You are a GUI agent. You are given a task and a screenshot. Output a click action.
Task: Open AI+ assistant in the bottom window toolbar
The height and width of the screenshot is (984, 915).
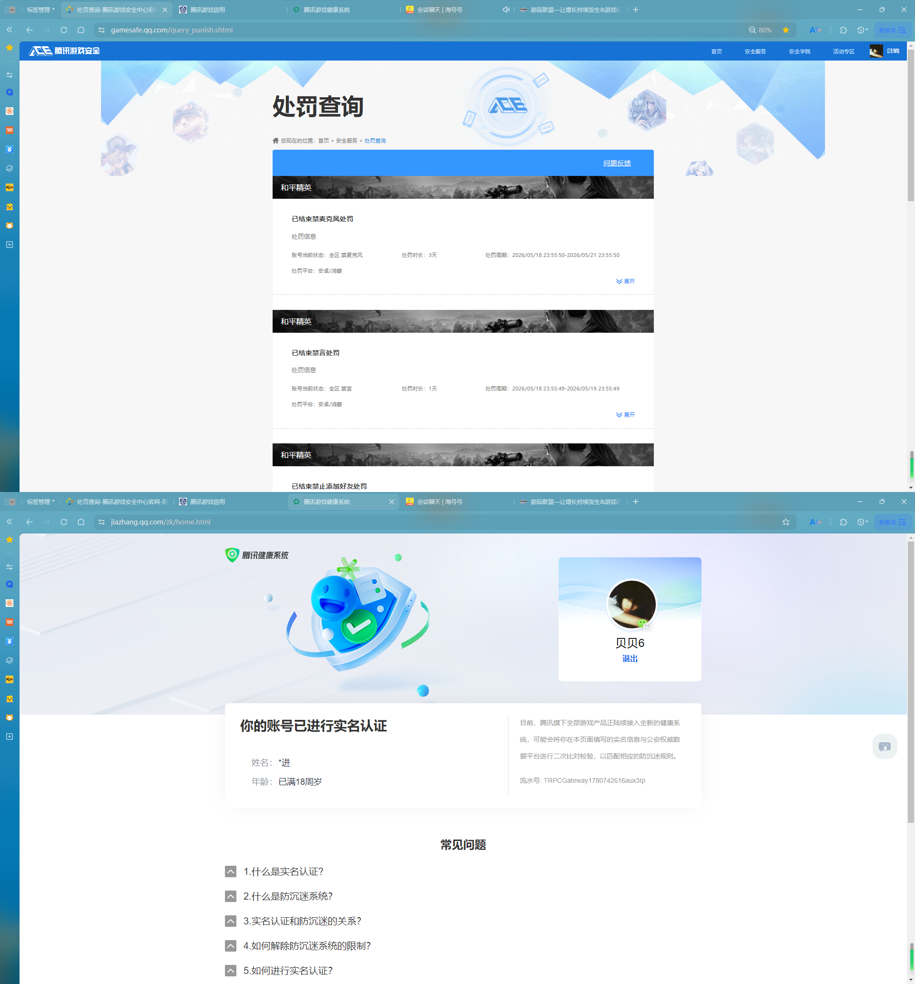pyautogui.click(x=815, y=522)
